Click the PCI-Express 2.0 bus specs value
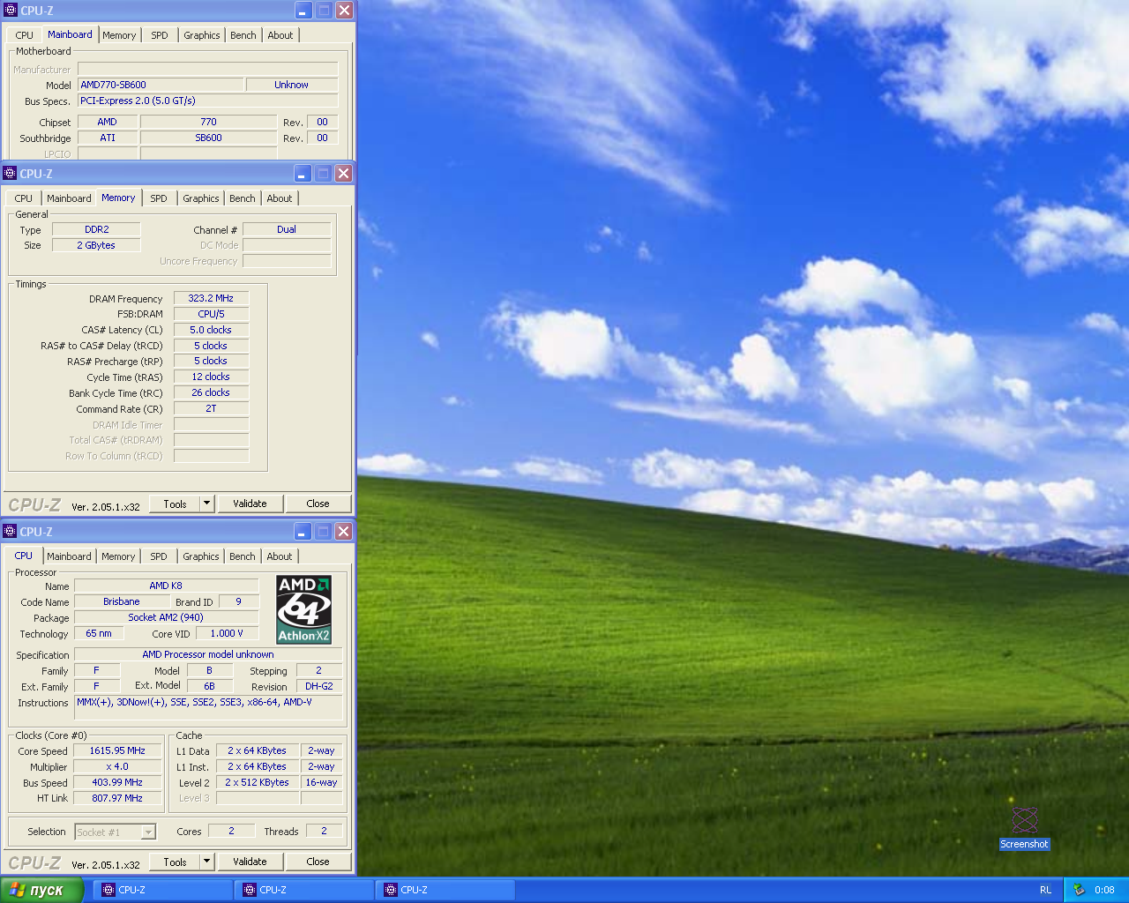 click(x=207, y=101)
